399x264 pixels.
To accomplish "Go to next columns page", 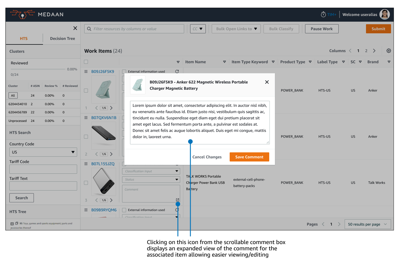I will (374, 51).
